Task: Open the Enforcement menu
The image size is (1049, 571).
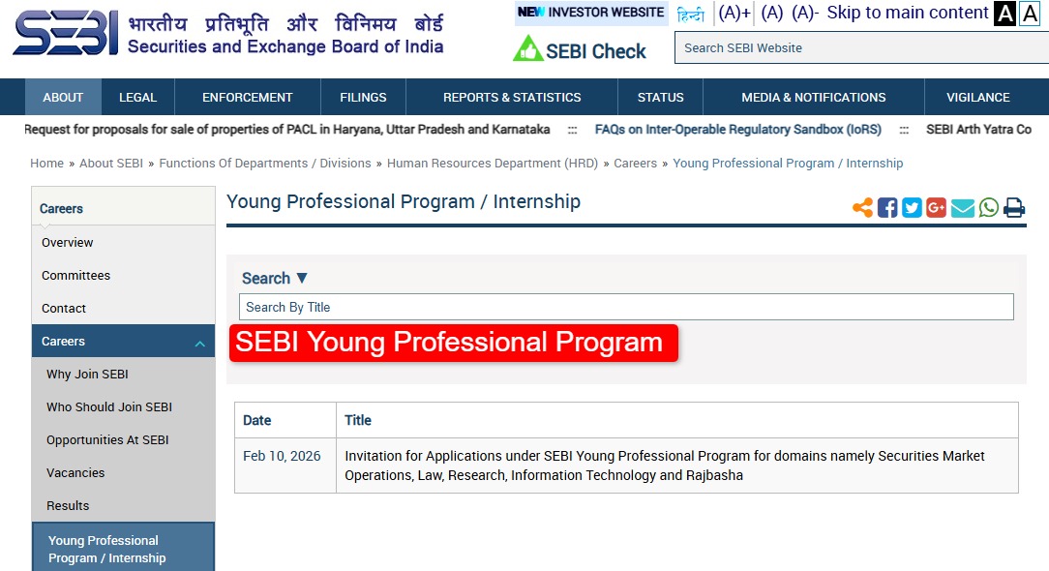Action: pos(247,98)
